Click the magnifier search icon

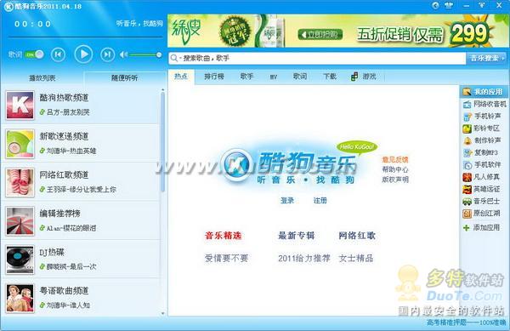(x=174, y=58)
